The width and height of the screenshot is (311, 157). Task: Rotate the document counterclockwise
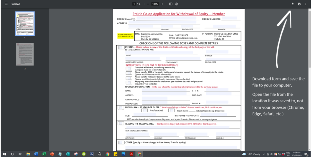pyautogui.click(x=177, y=4)
